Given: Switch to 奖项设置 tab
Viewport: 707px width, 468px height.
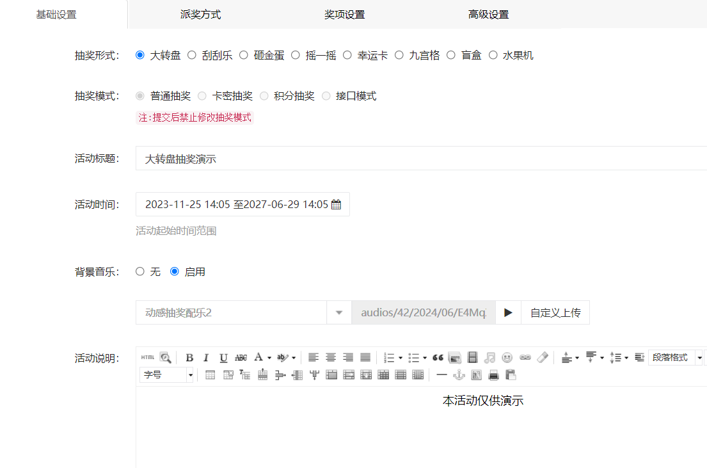Looking at the screenshot, I should (x=344, y=15).
